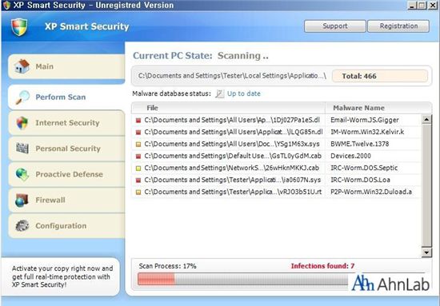Click the scan process progress bar
The image size is (440, 306).
pyautogui.click(x=242, y=279)
